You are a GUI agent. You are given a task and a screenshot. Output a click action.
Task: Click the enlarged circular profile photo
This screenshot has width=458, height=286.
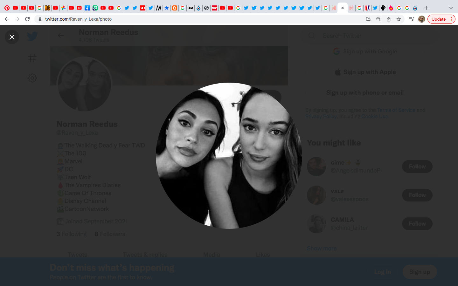[229, 156]
